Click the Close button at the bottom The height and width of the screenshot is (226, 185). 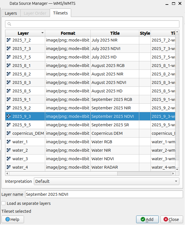pyautogui.click(x=171, y=220)
